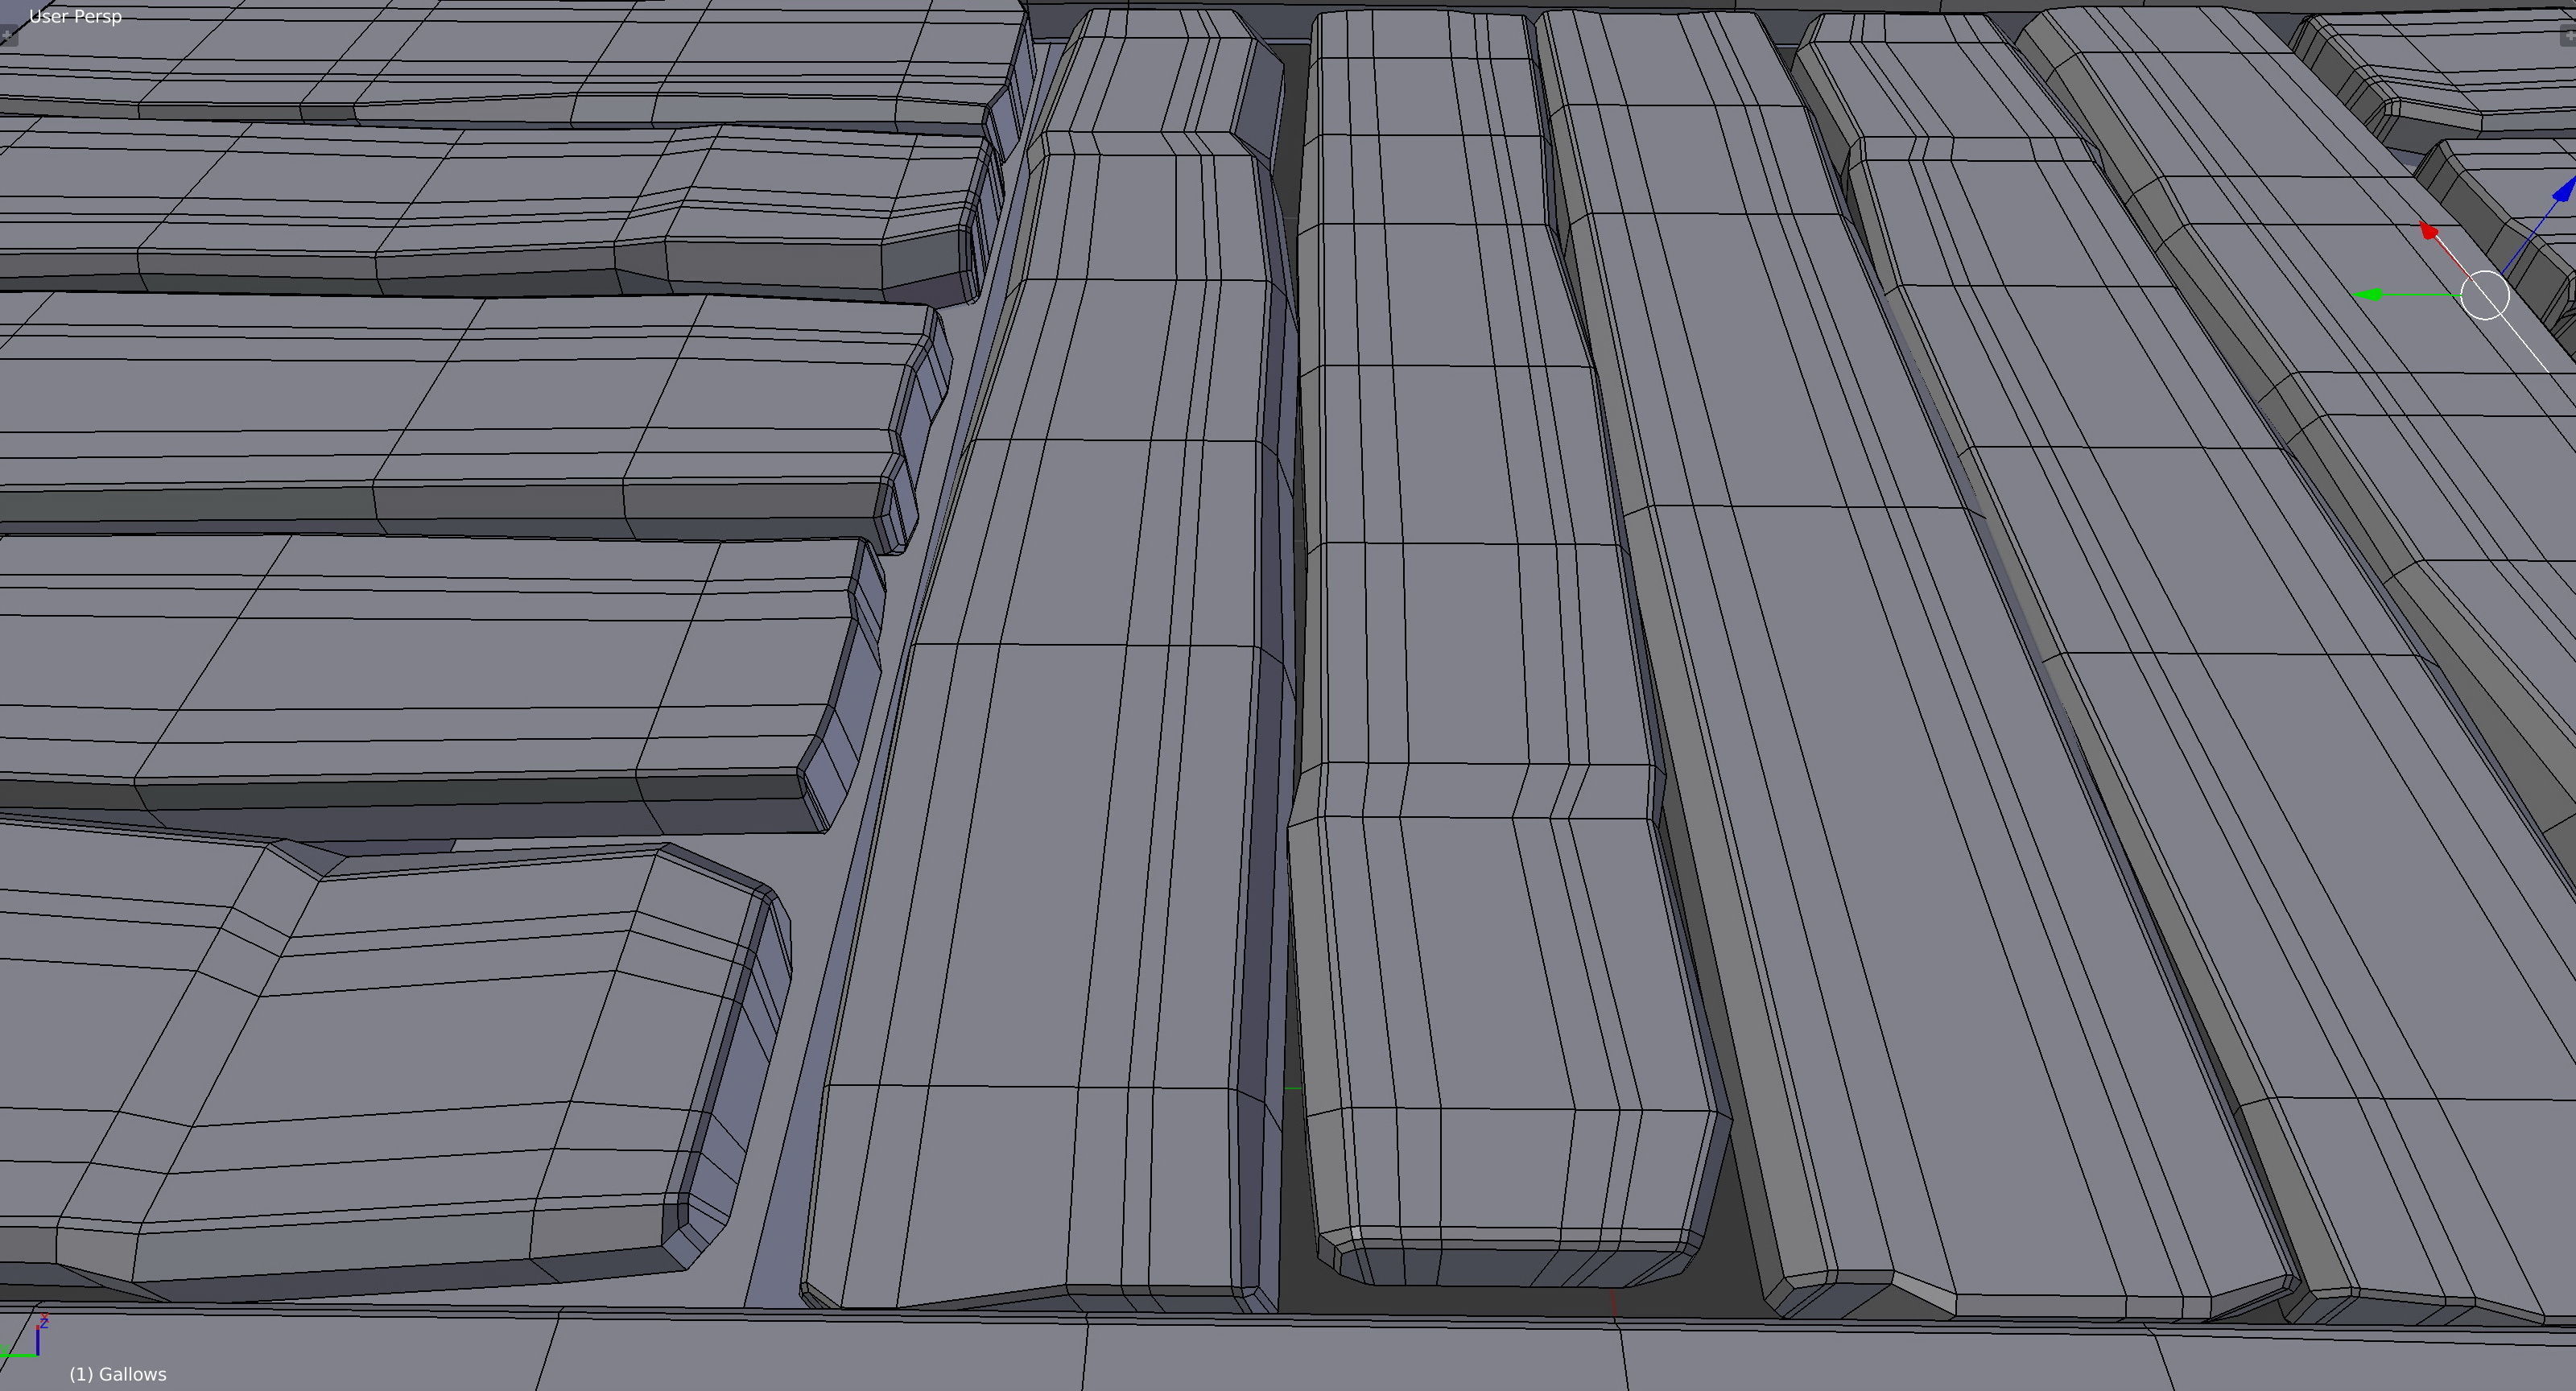
Task: Click the white circle at manipulator center
Action: point(2484,296)
